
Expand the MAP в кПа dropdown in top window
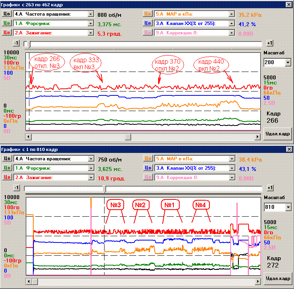click(231, 14)
